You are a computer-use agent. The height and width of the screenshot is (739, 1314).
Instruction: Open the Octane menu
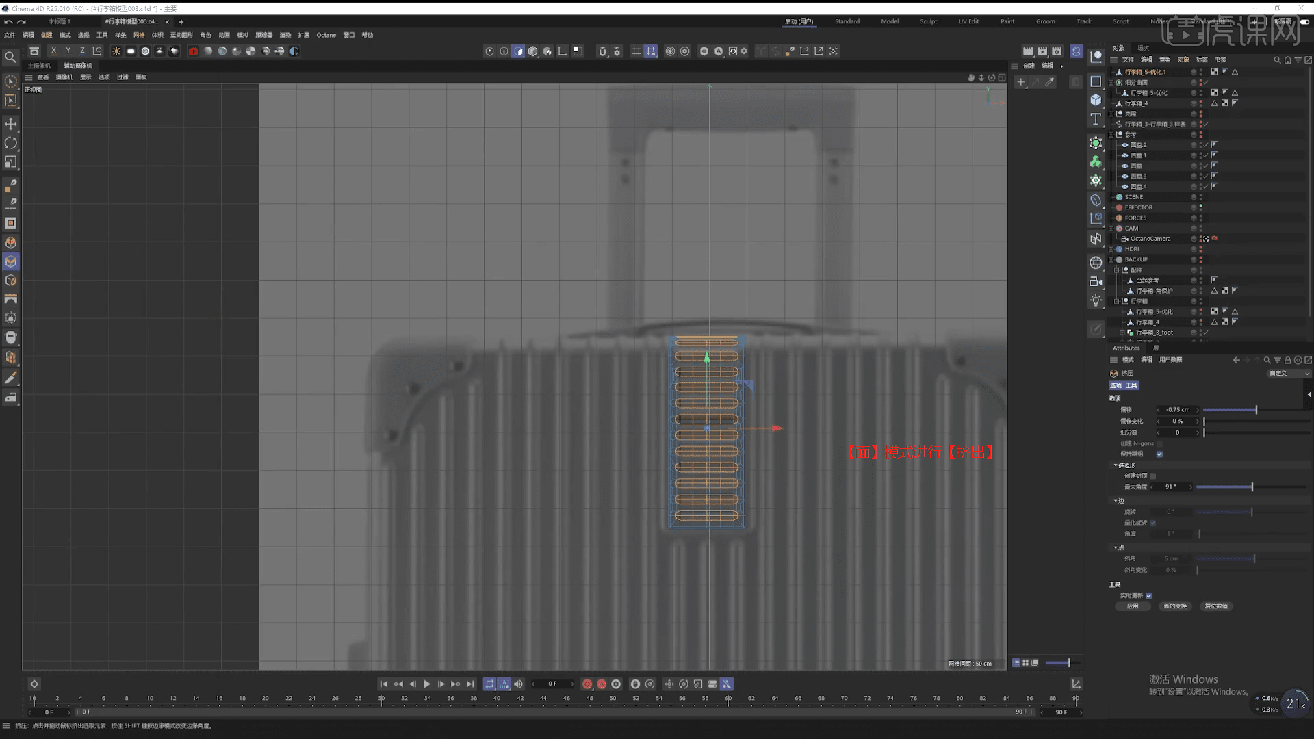(326, 35)
